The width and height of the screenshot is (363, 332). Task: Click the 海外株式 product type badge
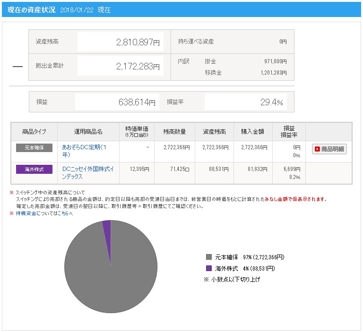tap(34, 170)
